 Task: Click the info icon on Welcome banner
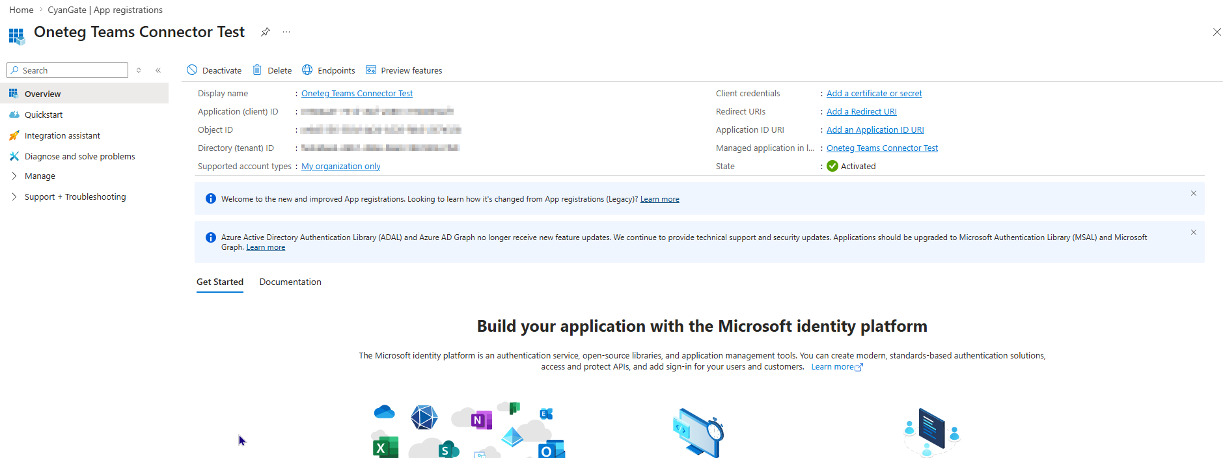coord(211,198)
